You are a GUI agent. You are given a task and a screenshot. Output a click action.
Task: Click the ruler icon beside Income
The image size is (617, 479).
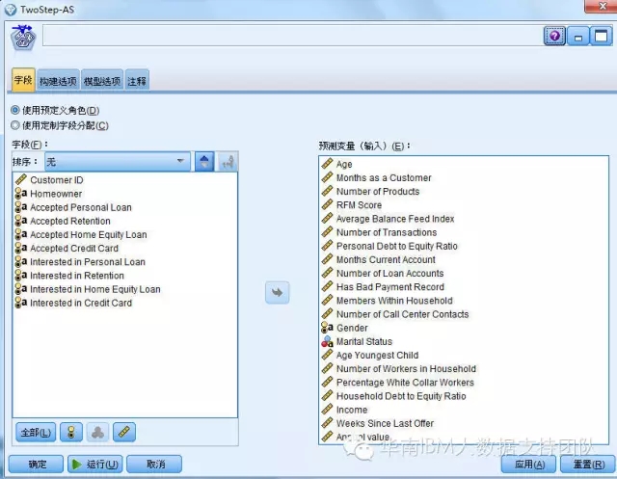click(x=328, y=410)
